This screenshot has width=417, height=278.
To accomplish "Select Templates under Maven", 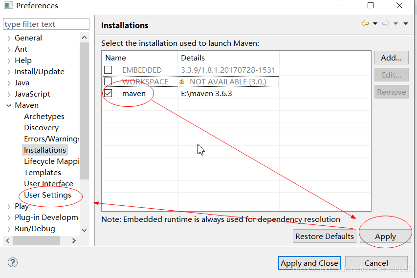I will coord(43,173).
